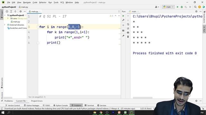Open the Terminal tool window

tap(89, 105)
